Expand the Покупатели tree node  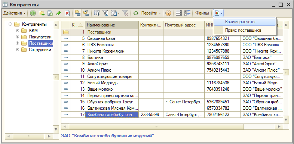click(18, 37)
